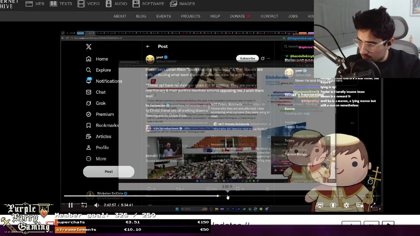Click the "What's happening" heading

pos(304,95)
